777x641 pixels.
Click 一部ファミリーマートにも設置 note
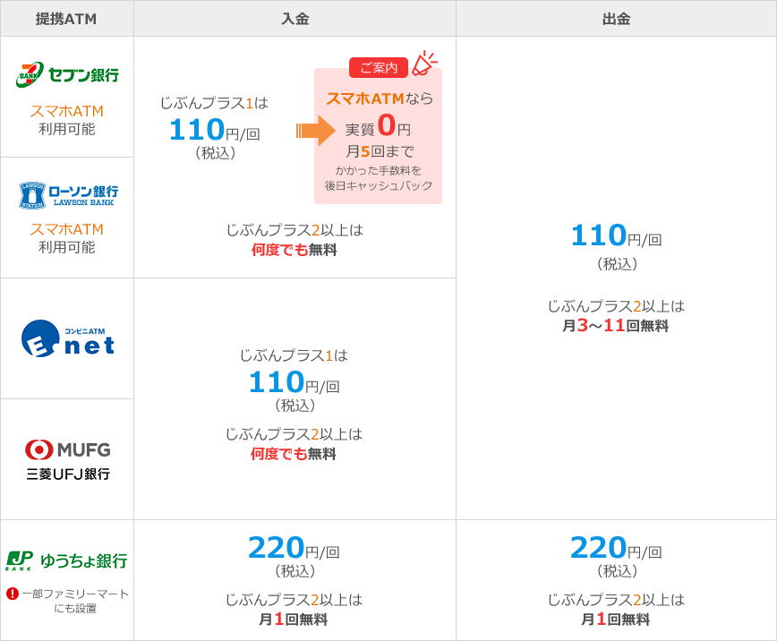pos(75,601)
